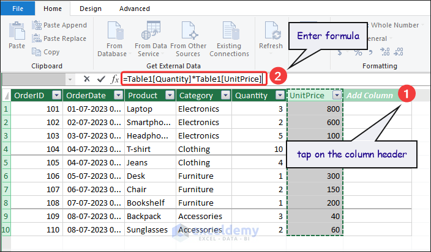Open From Data Service import

pyautogui.click(x=151, y=39)
